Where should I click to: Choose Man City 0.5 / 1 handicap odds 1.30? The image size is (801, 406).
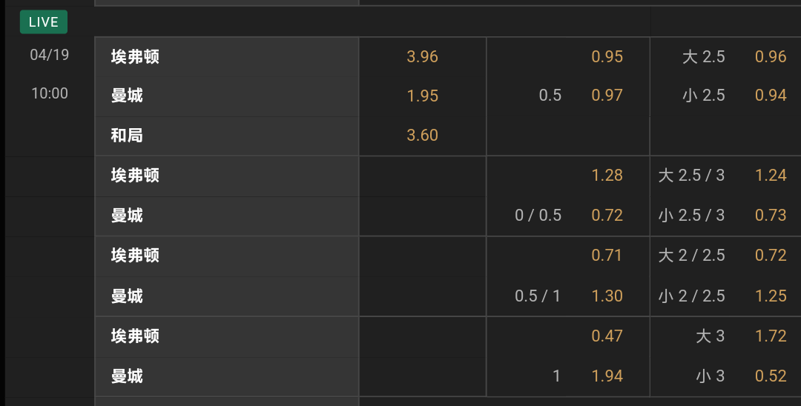(607, 296)
